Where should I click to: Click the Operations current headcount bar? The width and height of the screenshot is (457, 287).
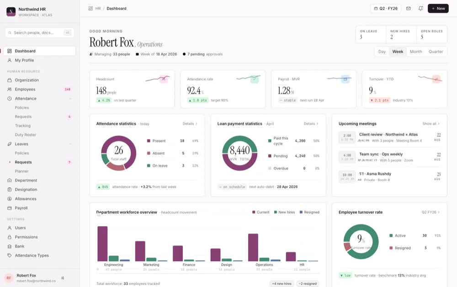coord(253,247)
